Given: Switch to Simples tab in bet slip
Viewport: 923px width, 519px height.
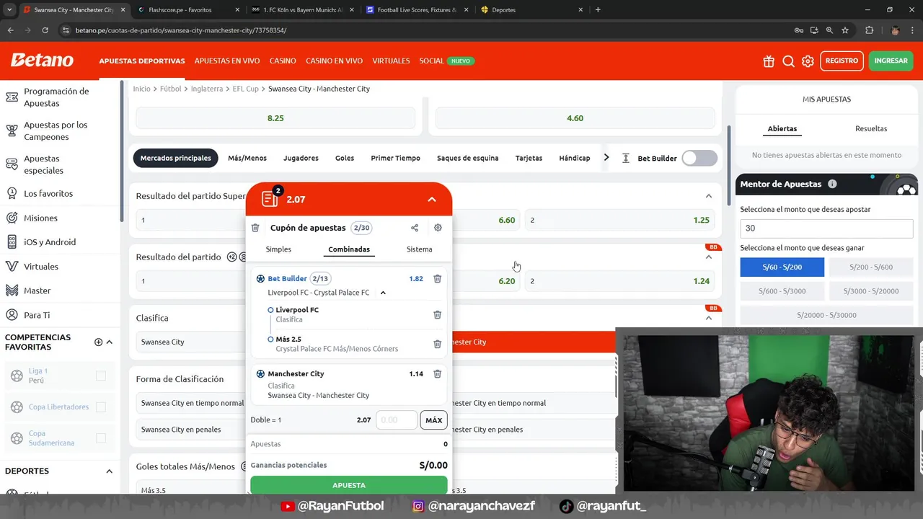Looking at the screenshot, I should click(278, 249).
